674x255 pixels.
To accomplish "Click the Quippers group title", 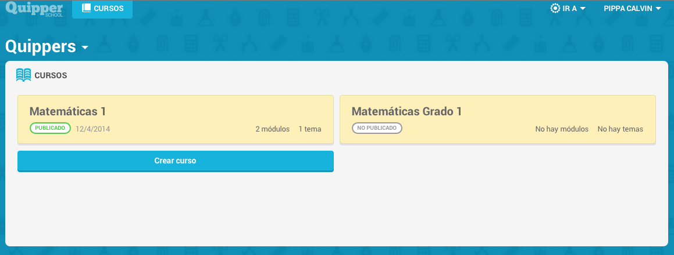I will tap(41, 47).
